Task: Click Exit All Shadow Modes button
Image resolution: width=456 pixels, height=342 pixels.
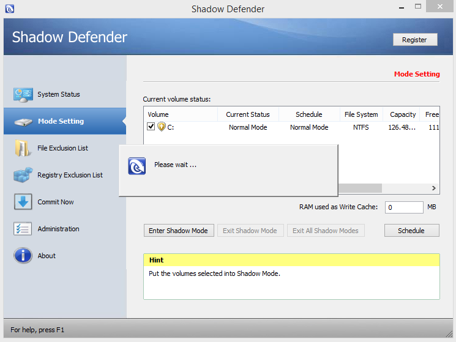Action: (326, 231)
